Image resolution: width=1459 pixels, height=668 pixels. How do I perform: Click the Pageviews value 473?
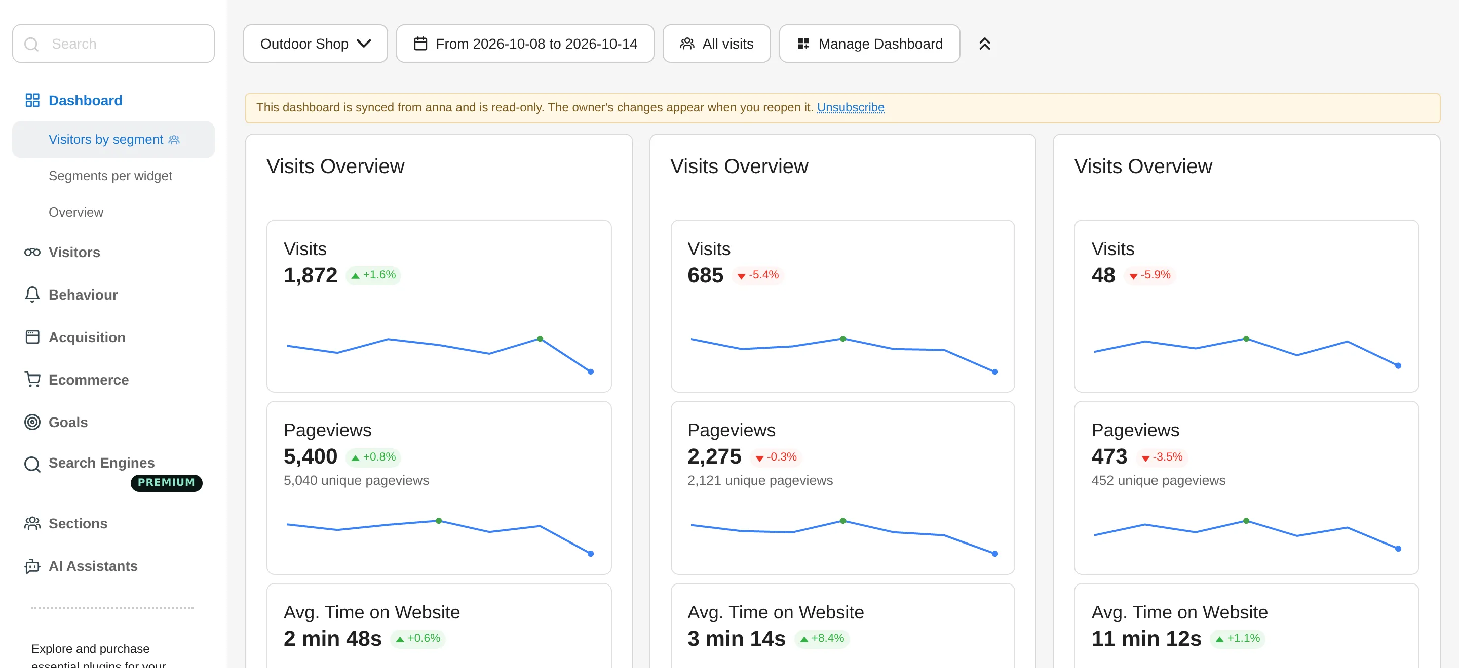(x=1109, y=456)
